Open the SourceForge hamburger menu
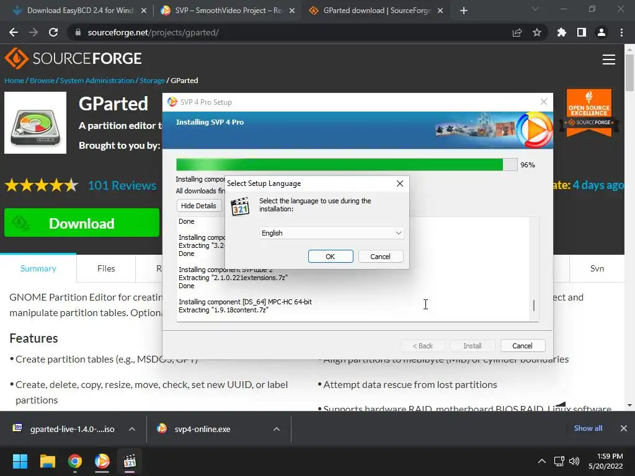This screenshot has height=476, width=635. [x=609, y=59]
